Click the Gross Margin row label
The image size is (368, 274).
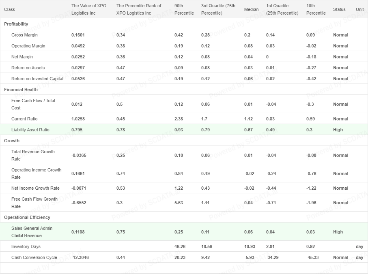24,35
